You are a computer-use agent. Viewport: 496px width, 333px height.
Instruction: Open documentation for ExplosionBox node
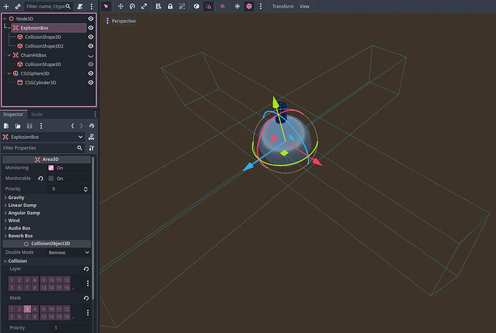tap(91, 137)
